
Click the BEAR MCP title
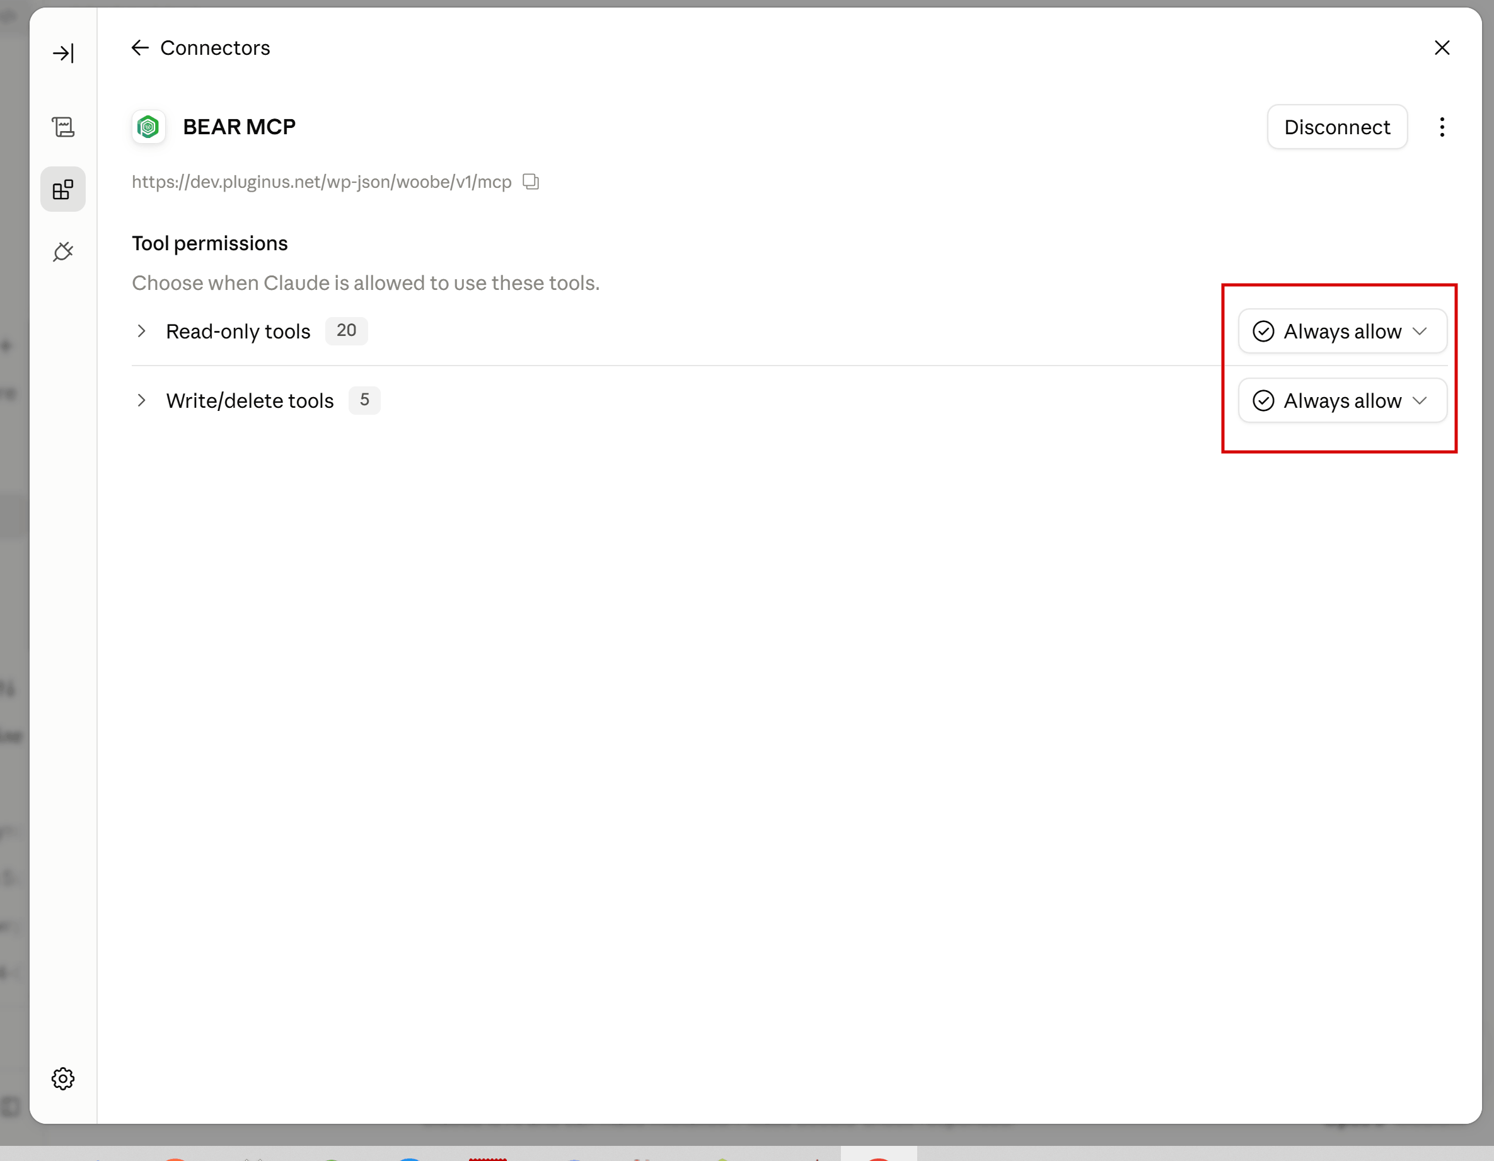click(x=240, y=127)
